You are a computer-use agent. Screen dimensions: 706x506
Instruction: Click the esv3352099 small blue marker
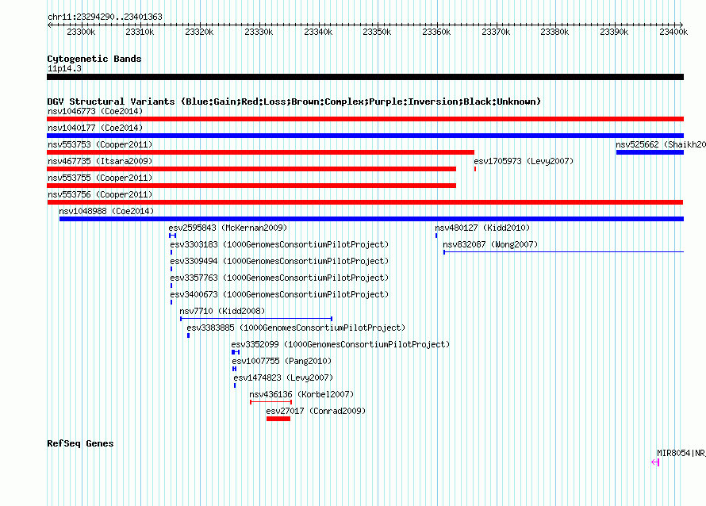[x=236, y=352]
